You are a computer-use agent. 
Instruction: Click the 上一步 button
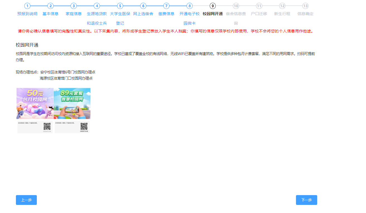pyautogui.click(x=26, y=200)
